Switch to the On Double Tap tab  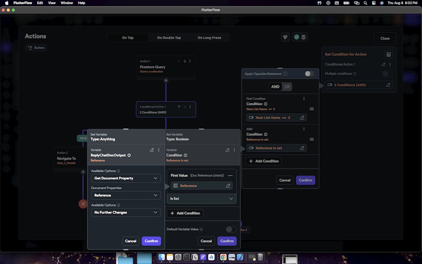click(x=169, y=38)
